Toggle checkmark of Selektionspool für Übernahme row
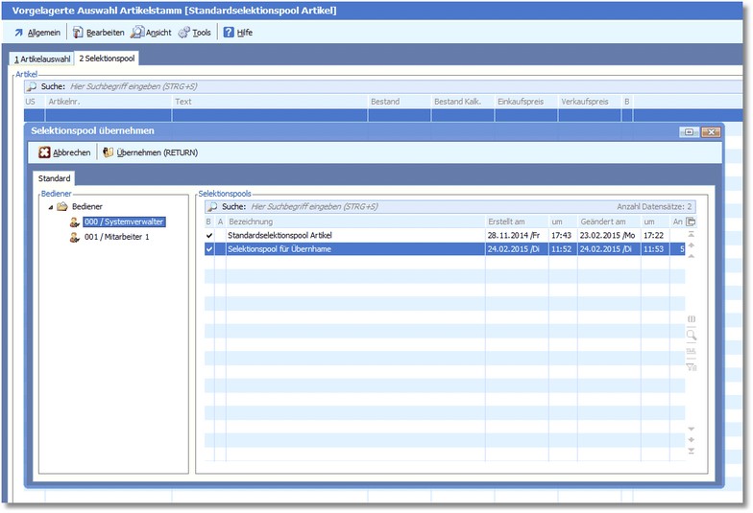The image size is (753, 513). point(209,249)
